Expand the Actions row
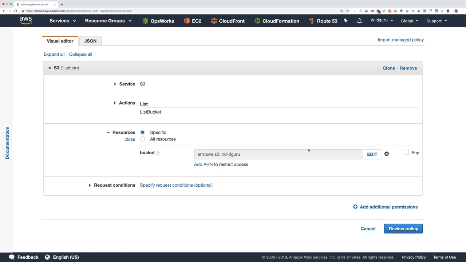466x262 pixels. (x=115, y=103)
